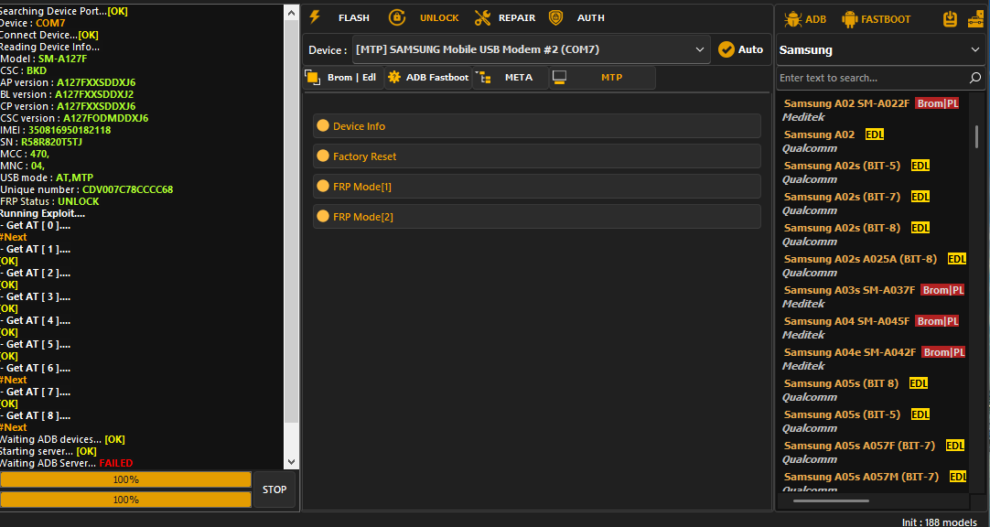Screen dimensions: 990x527
Task: Switch to the MTP tab
Action: [x=602, y=77]
